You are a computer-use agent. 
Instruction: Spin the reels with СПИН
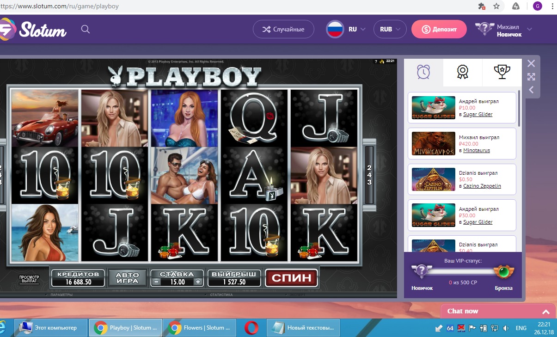click(292, 278)
